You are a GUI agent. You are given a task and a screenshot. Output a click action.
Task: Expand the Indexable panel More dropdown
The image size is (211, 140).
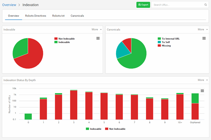point(96,29)
